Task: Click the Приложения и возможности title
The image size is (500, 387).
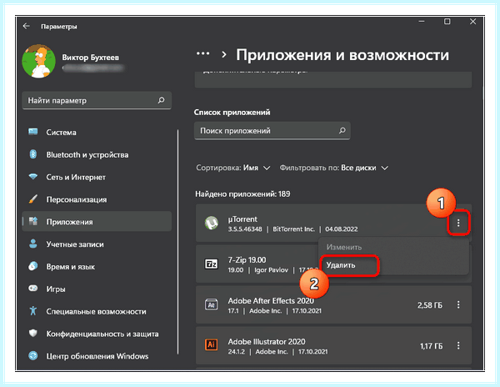Action: coord(342,55)
